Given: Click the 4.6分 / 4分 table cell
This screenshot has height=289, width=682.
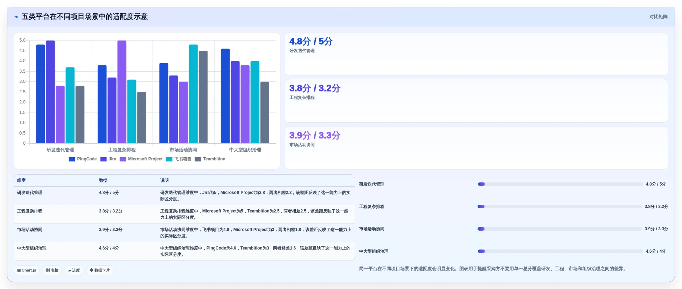Looking at the screenshot, I should pyautogui.click(x=109, y=248).
